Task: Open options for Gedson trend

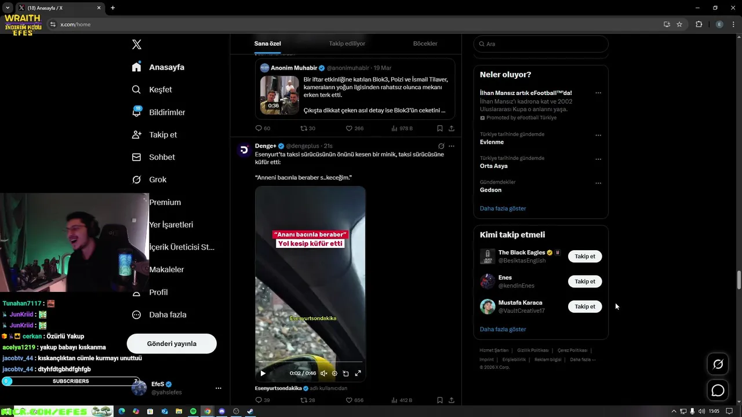Action: (x=598, y=184)
